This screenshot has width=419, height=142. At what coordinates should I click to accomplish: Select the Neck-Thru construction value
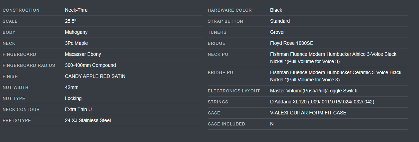[76, 10]
